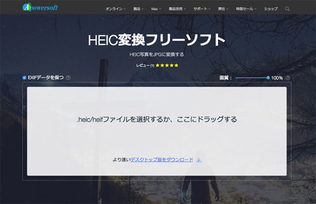The image size is (316, 204).
Task: Expand the オンライン menu
Action: (x=115, y=9)
